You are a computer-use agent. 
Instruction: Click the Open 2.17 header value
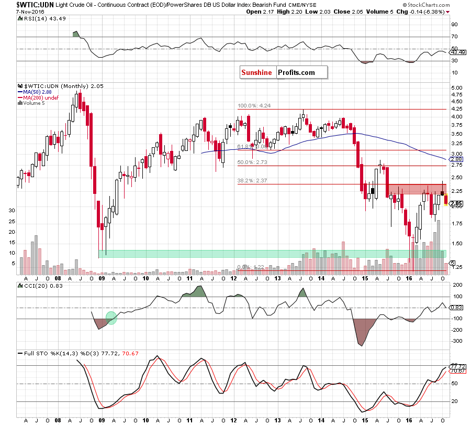(x=260, y=12)
